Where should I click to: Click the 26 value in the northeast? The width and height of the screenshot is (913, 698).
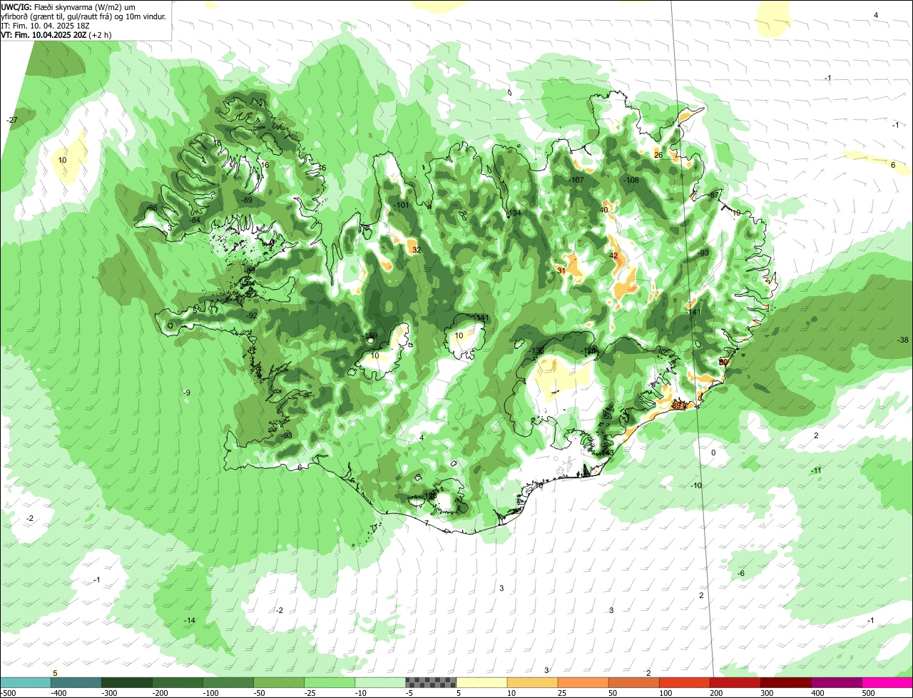tap(658, 155)
